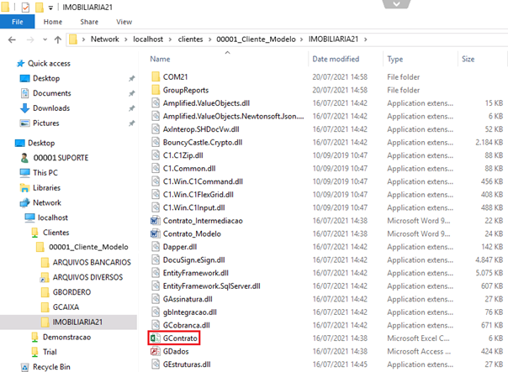Image resolution: width=508 pixels, height=372 pixels.
Task: Select the Contrato_Modelo Word file icon
Action: [x=156, y=233]
